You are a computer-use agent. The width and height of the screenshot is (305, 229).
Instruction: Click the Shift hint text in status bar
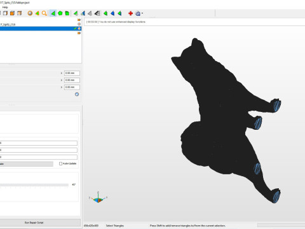pyautogui.click(x=187, y=226)
